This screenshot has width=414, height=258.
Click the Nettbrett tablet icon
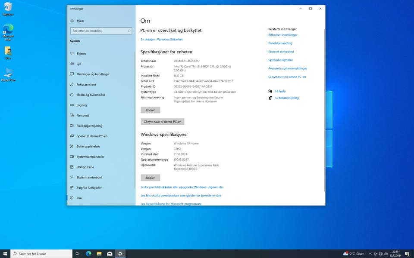72,115
